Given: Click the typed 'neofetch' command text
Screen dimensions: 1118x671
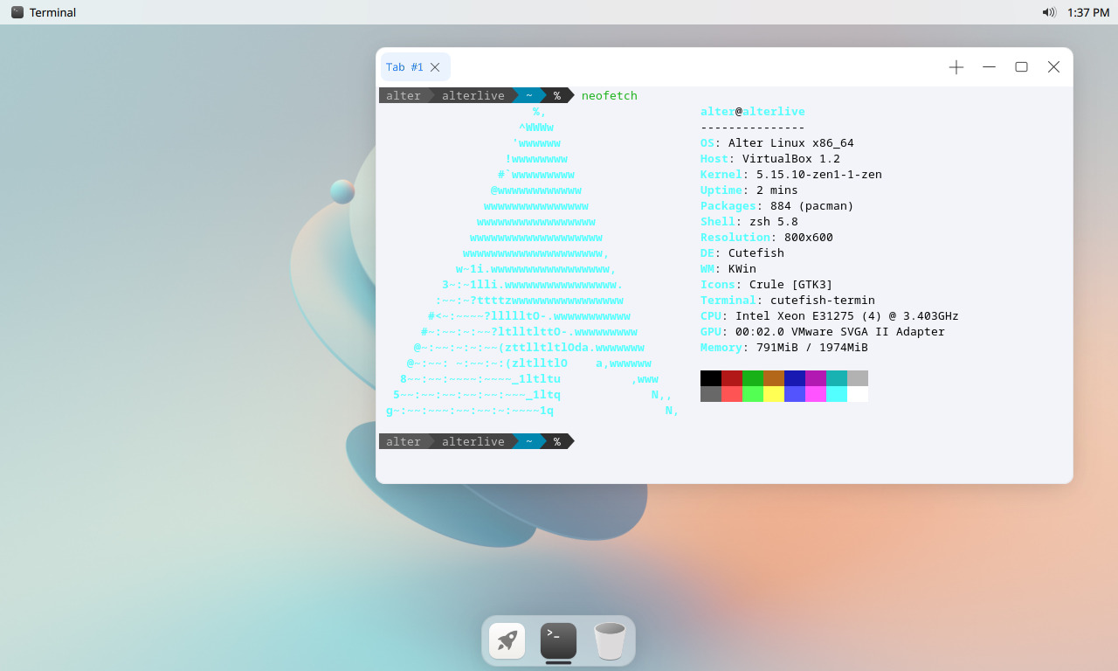Looking at the screenshot, I should (610, 95).
